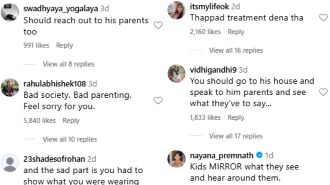Viewport: 330px width, 185px height.
Task: Open vidhigandhi9's profile photo
Action: 176,73
